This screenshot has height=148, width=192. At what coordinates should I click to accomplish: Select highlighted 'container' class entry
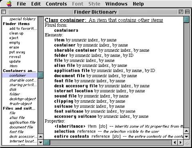(20, 75)
